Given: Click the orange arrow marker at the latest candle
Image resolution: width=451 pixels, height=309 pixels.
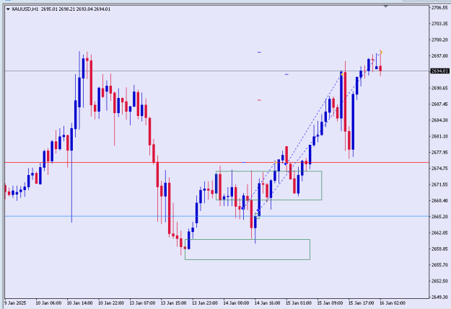Looking at the screenshot, I should click(382, 53).
